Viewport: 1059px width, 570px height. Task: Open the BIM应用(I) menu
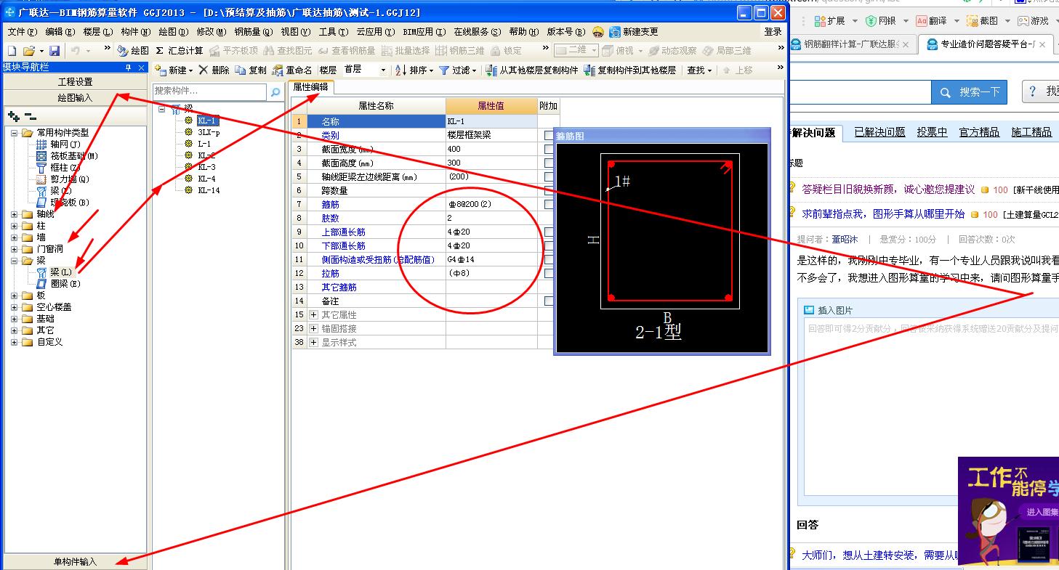point(423,32)
